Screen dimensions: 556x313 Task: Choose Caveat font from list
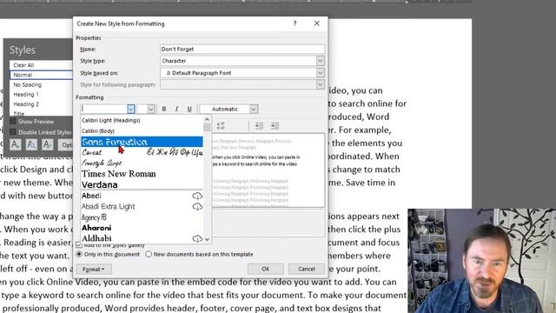pyautogui.click(x=142, y=152)
